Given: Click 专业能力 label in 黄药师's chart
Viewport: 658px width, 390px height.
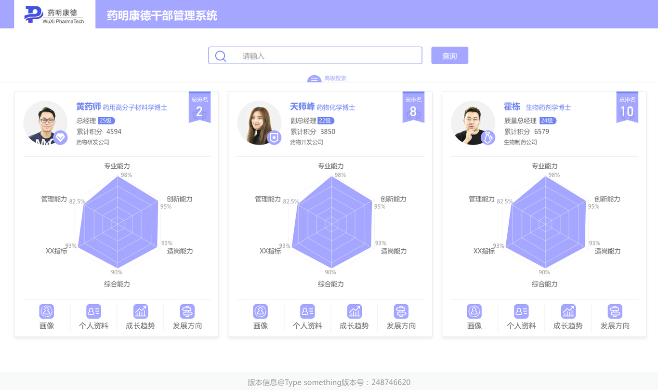Looking at the screenshot, I should 117,166.
